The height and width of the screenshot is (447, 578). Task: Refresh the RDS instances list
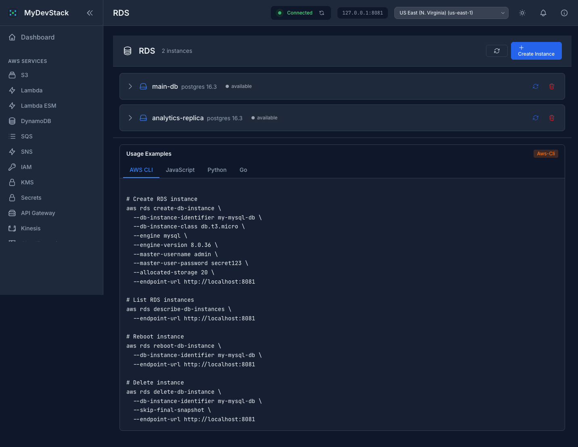[x=497, y=51]
